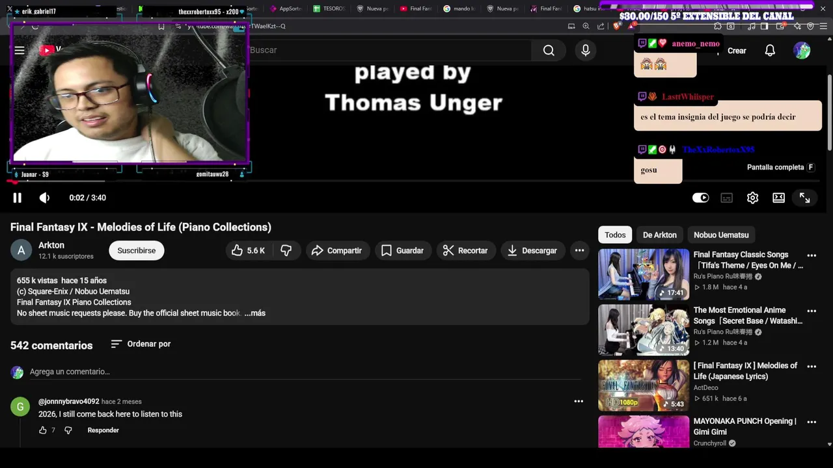The height and width of the screenshot is (468, 833).
Task: Switch to theater mode in player
Action: tap(778, 198)
